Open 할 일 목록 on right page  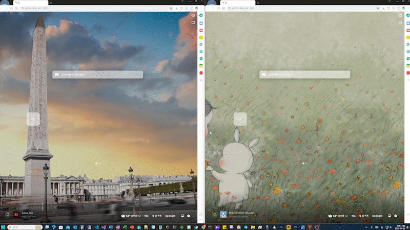[x=364, y=216]
